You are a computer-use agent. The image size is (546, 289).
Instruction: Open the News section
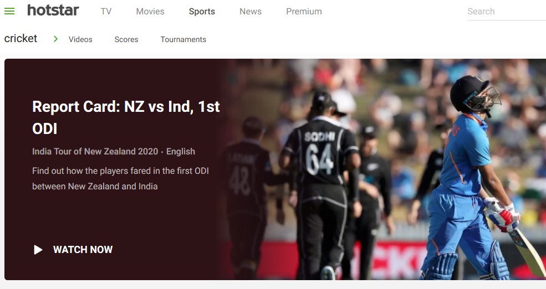[x=251, y=12]
